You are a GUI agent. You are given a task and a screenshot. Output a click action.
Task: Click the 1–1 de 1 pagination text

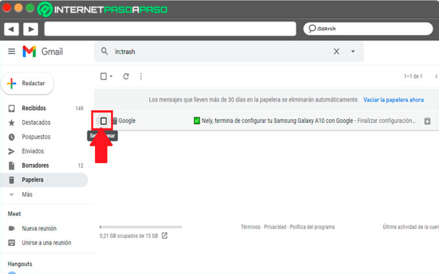pyautogui.click(x=413, y=76)
